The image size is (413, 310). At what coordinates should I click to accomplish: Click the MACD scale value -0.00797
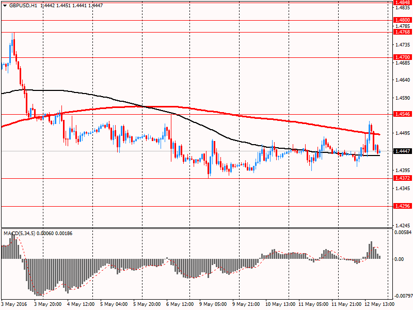point(403,296)
